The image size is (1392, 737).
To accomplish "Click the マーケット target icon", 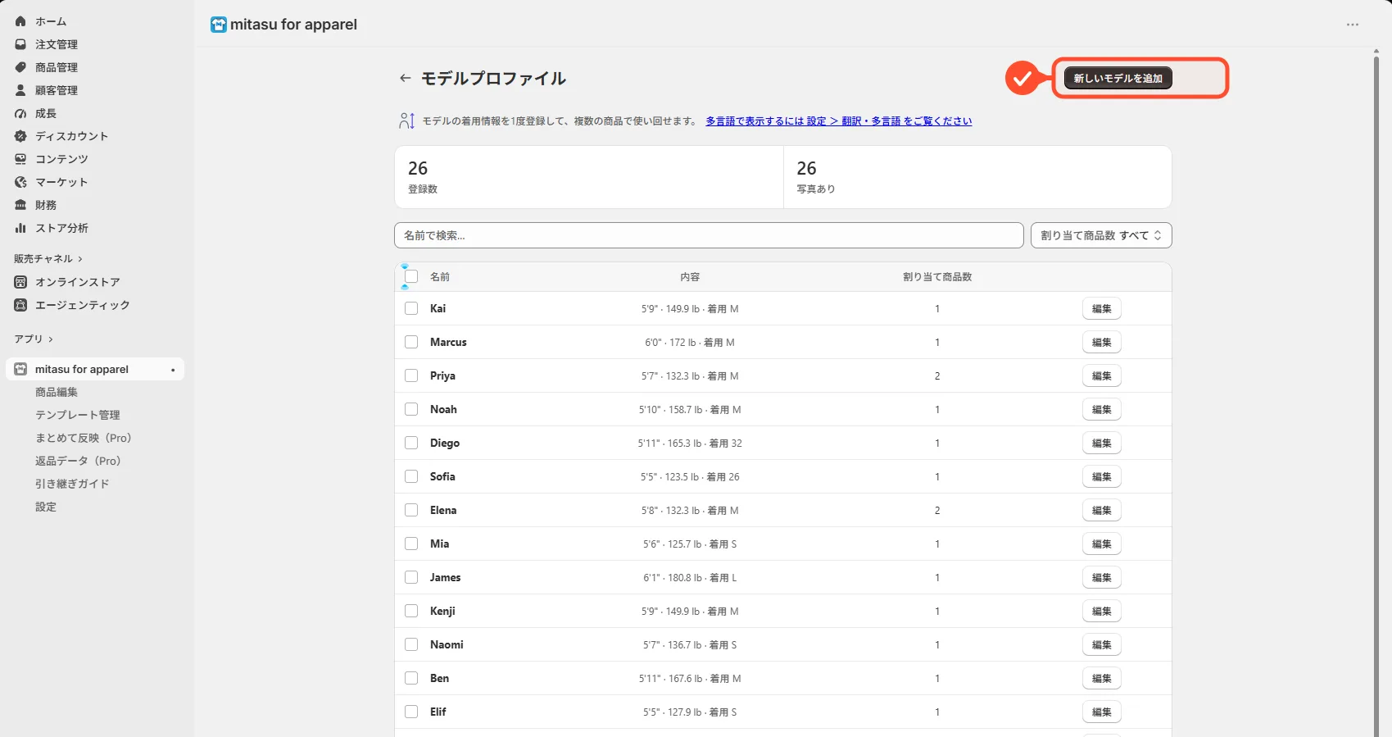I will tap(20, 182).
